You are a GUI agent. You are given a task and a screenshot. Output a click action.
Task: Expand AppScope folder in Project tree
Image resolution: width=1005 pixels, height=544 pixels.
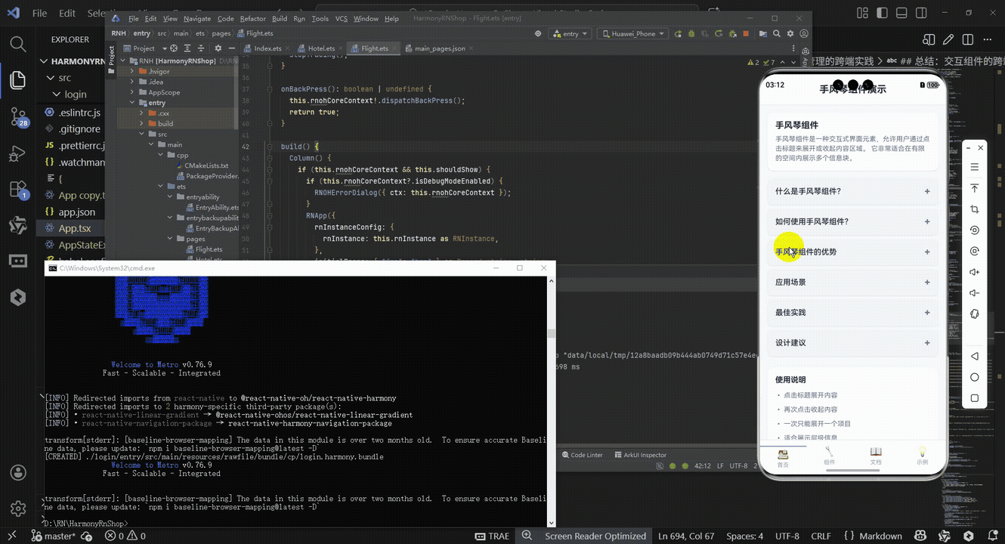click(132, 92)
